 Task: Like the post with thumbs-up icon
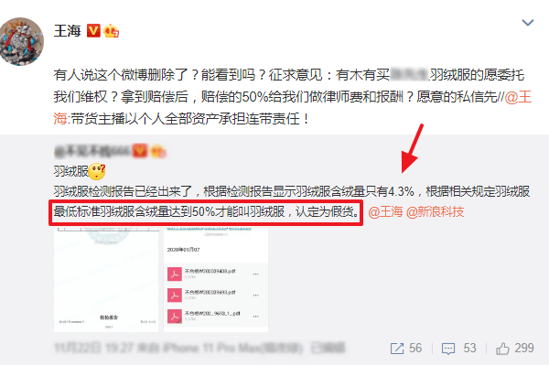coord(502,349)
